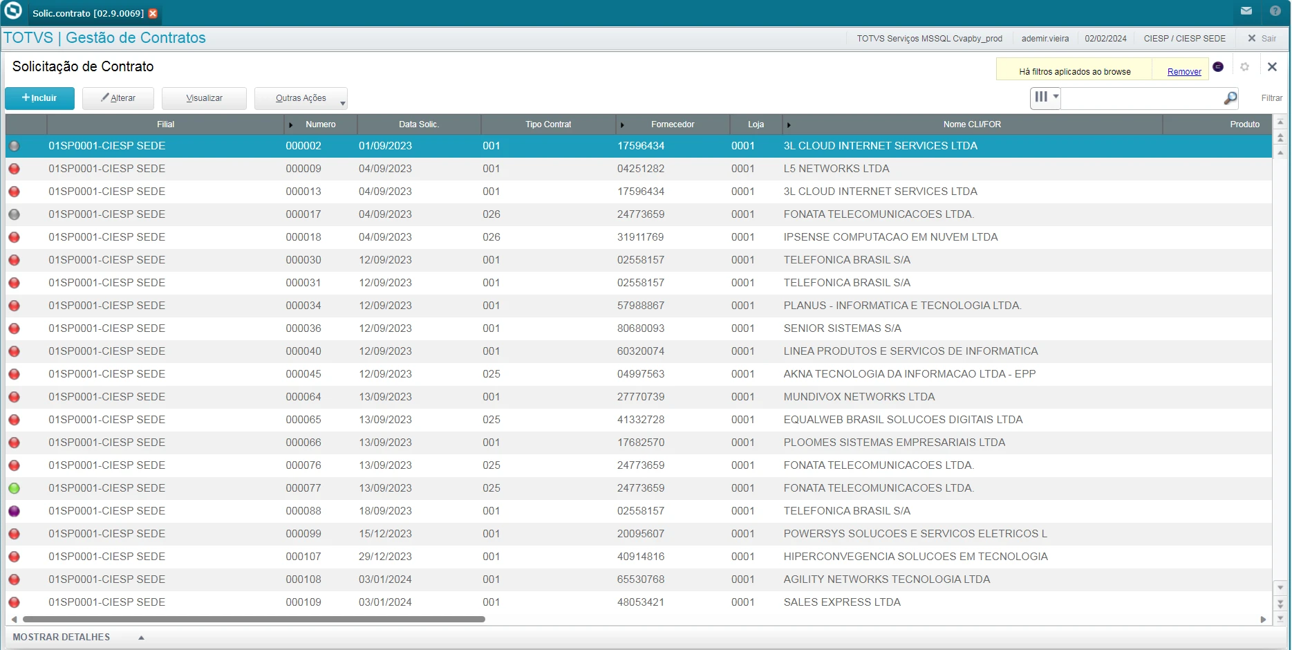Click the Incluir button
This screenshot has width=1292, height=650.
39,98
